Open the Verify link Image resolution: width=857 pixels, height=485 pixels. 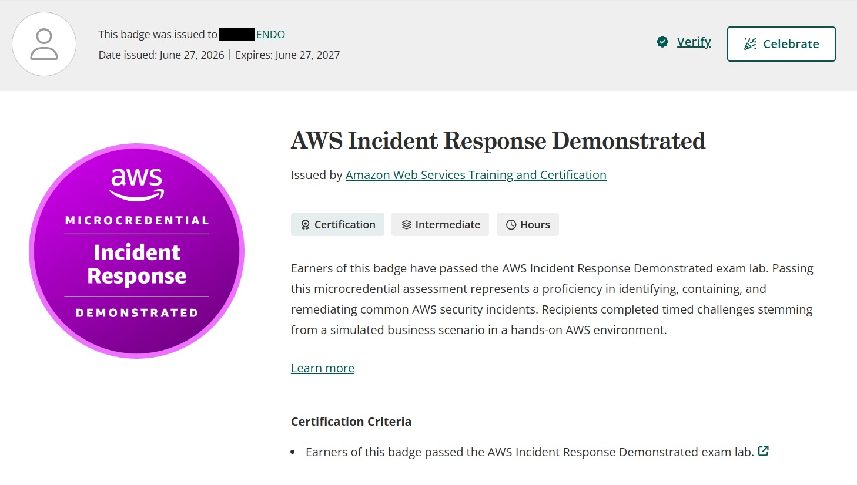tap(694, 42)
